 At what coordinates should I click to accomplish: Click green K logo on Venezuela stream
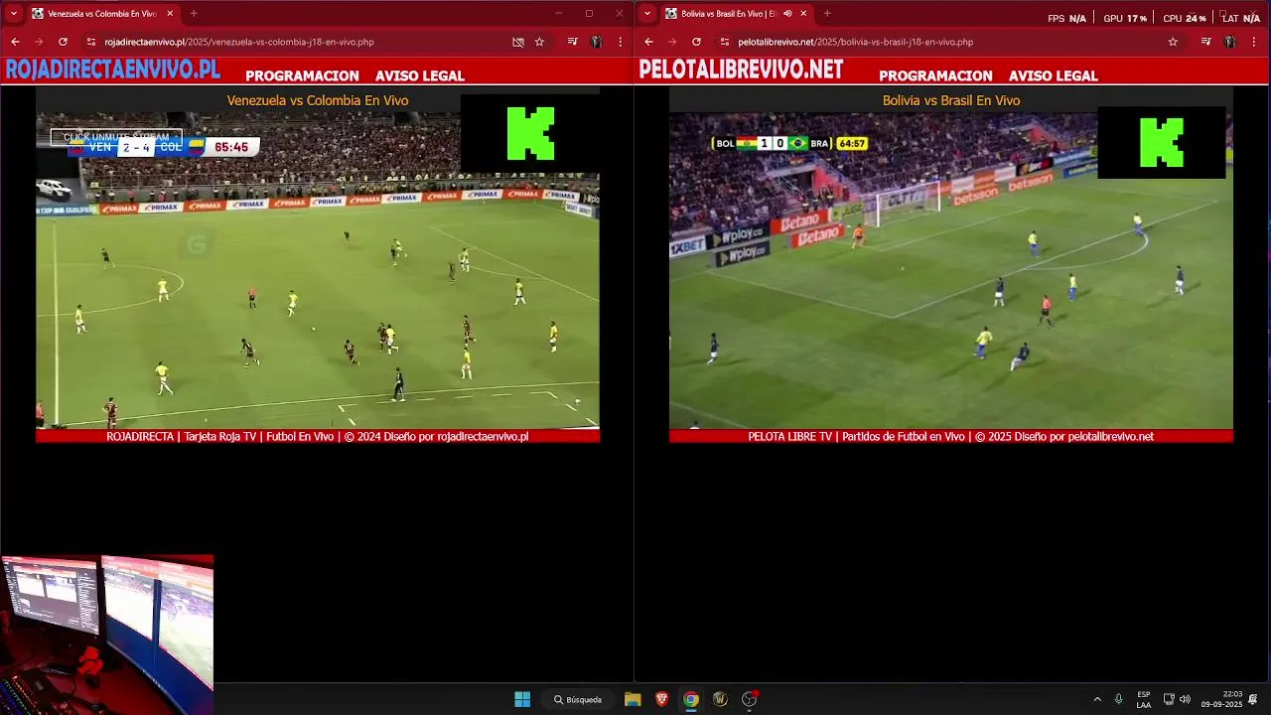point(530,133)
